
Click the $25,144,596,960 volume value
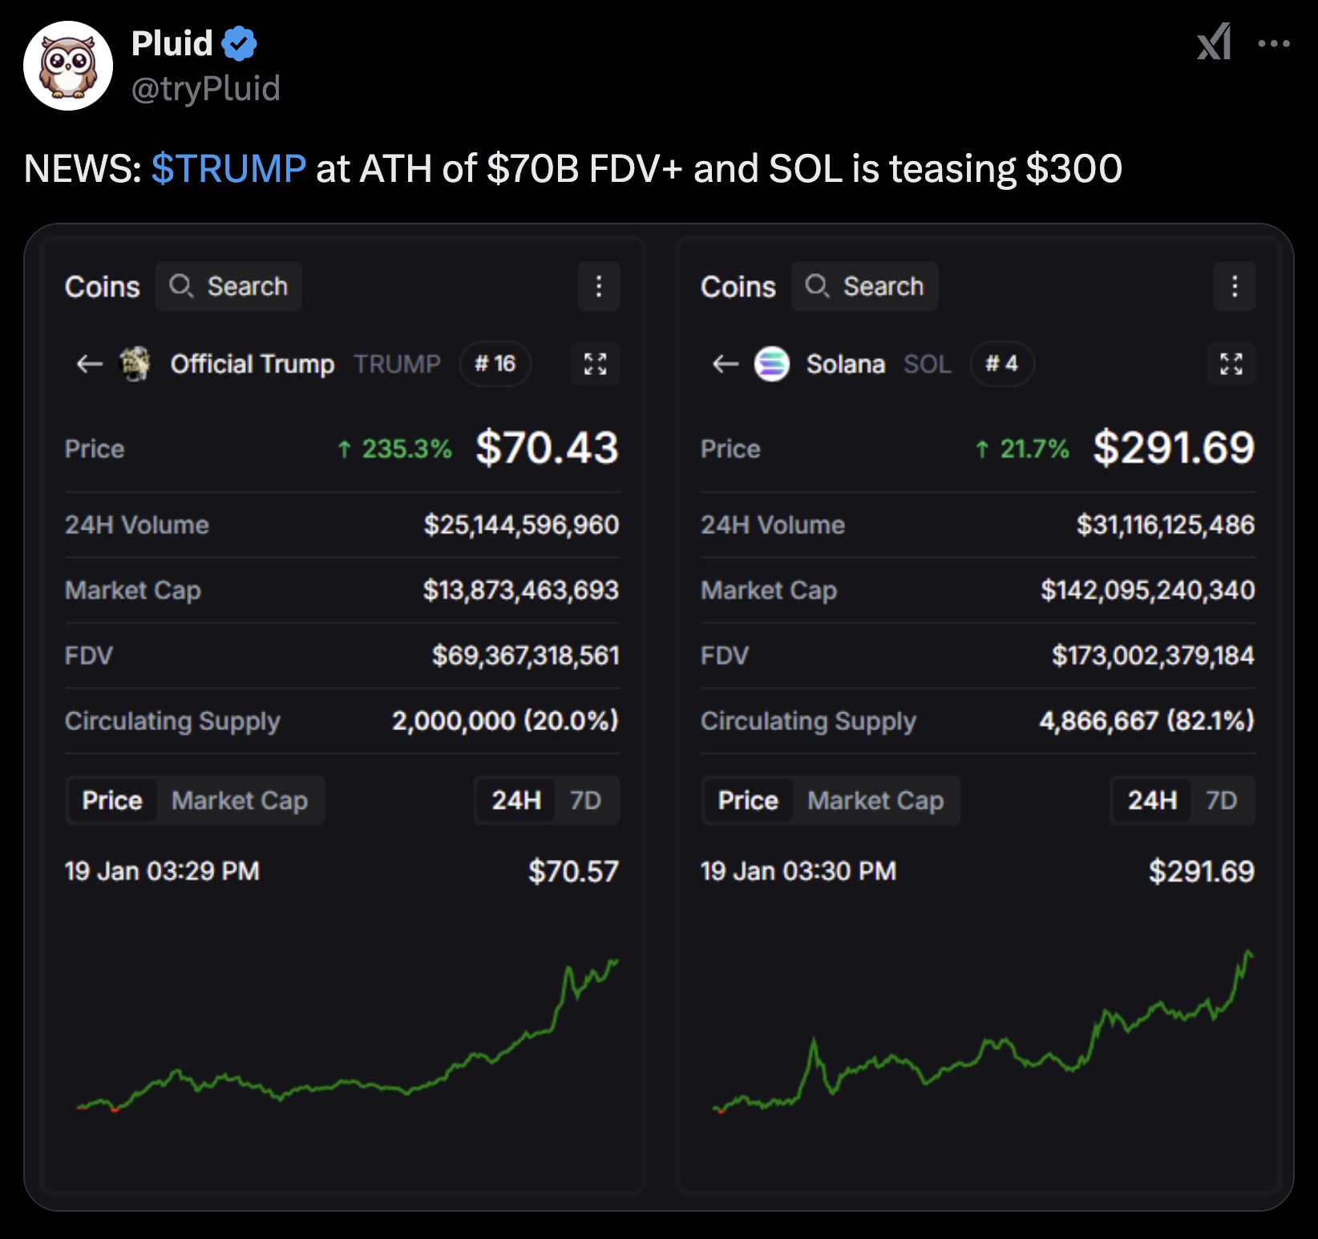[521, 525]
